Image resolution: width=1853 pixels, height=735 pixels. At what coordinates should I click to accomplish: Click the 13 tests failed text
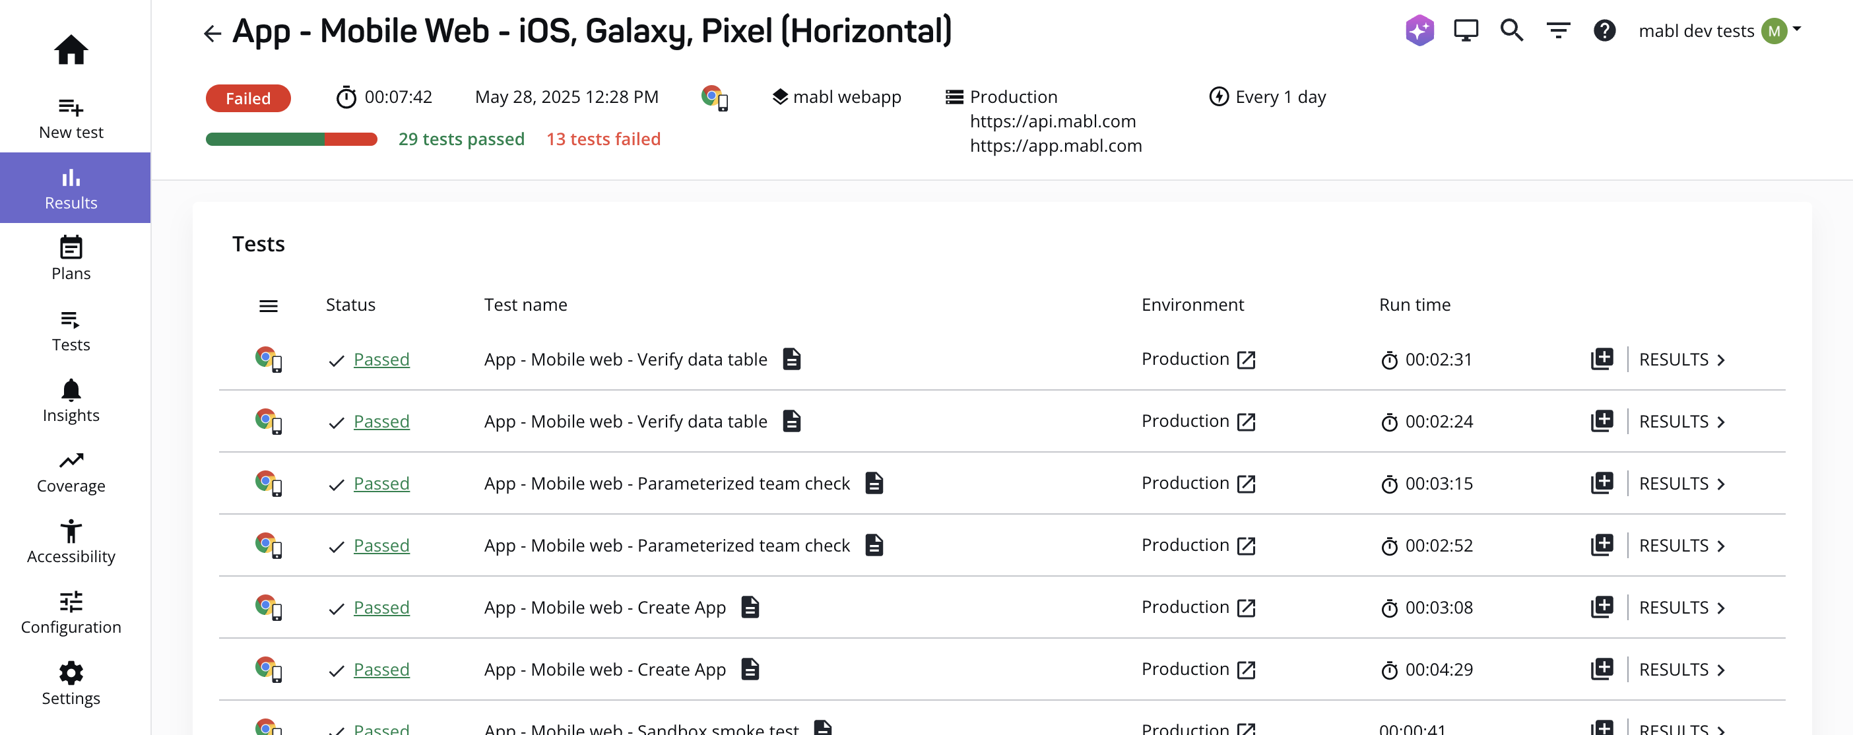click(x=602, y=139)
